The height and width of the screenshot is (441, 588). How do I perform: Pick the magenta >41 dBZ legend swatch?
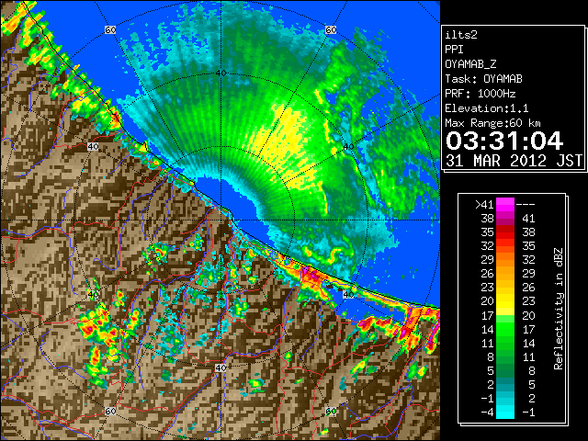tap(505, 204)
